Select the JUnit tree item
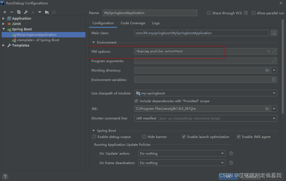286x181 pixels. coord(16,24)
